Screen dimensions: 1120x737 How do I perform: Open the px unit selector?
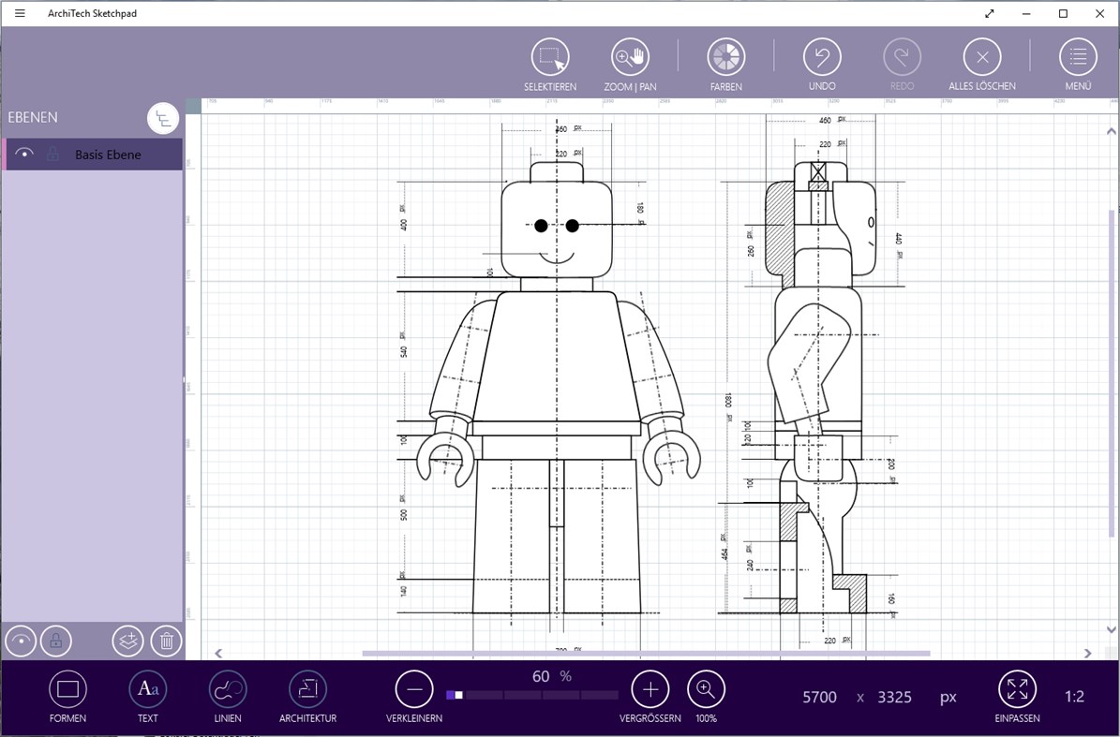(948, 697)
